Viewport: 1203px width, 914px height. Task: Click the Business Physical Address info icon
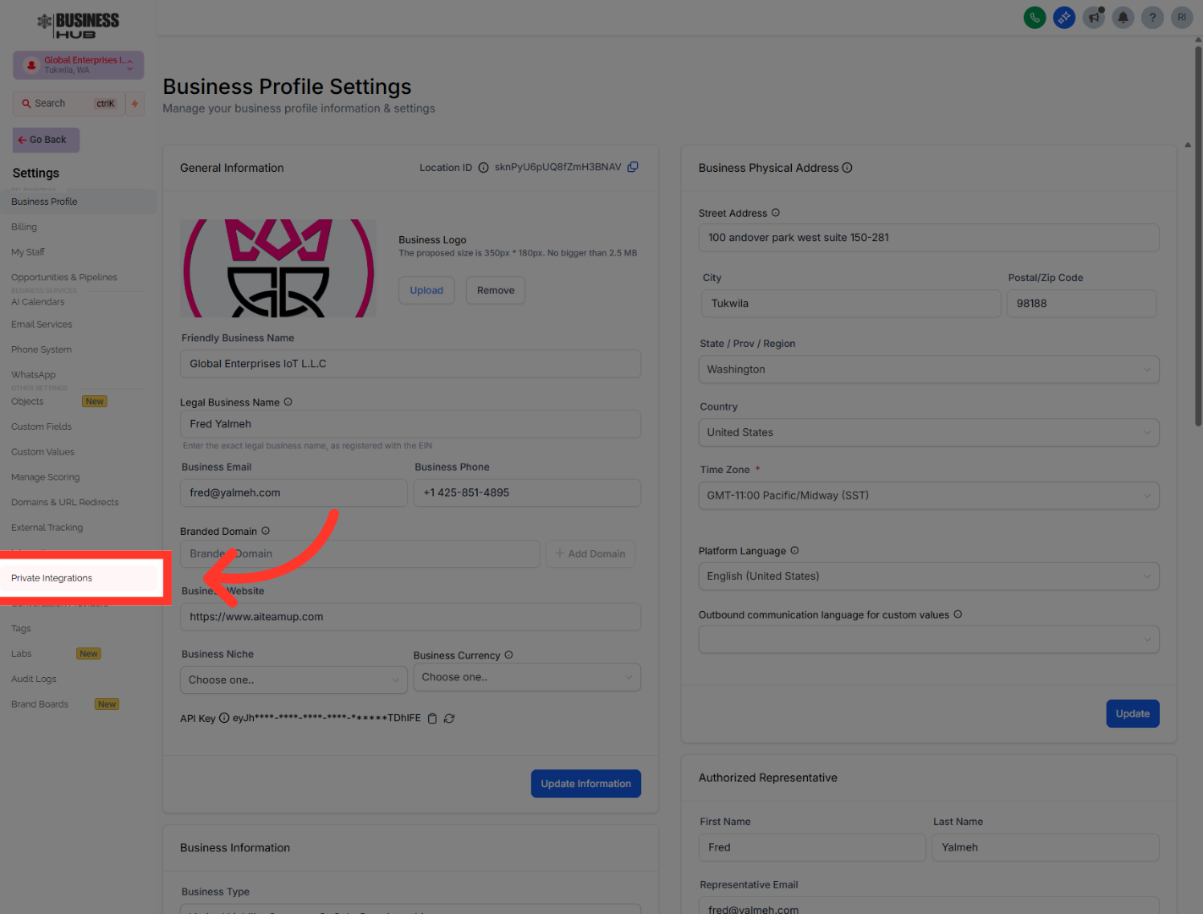click(847, 168)
